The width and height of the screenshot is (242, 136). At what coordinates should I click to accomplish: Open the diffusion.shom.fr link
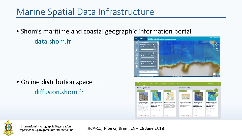59,92
